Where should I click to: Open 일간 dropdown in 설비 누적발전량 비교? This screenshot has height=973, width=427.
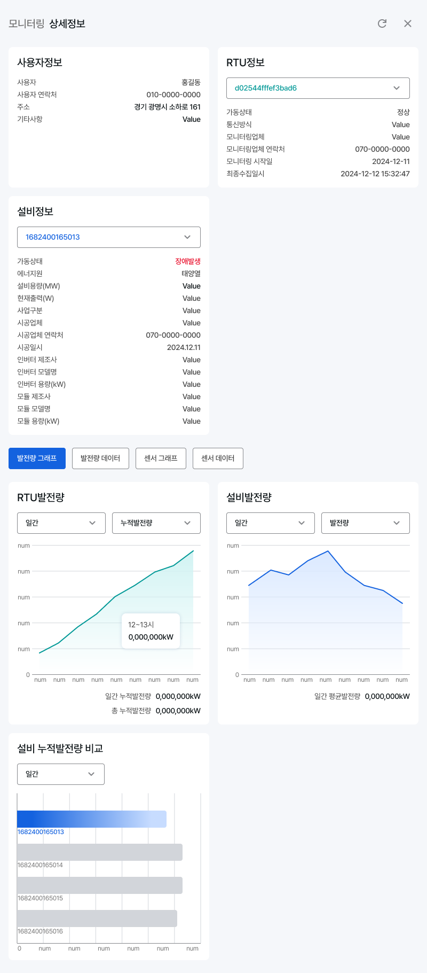(61, 774)
